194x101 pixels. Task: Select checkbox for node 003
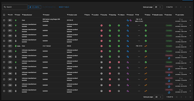pyautogui.click(x=4, y=25)
